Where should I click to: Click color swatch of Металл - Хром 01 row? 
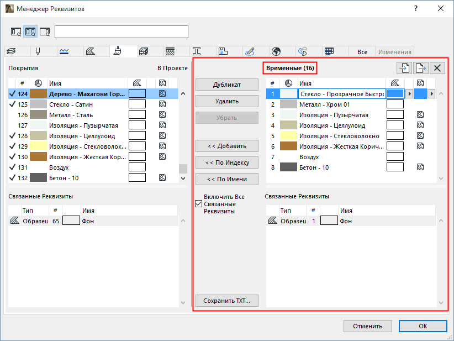[288, 104]
